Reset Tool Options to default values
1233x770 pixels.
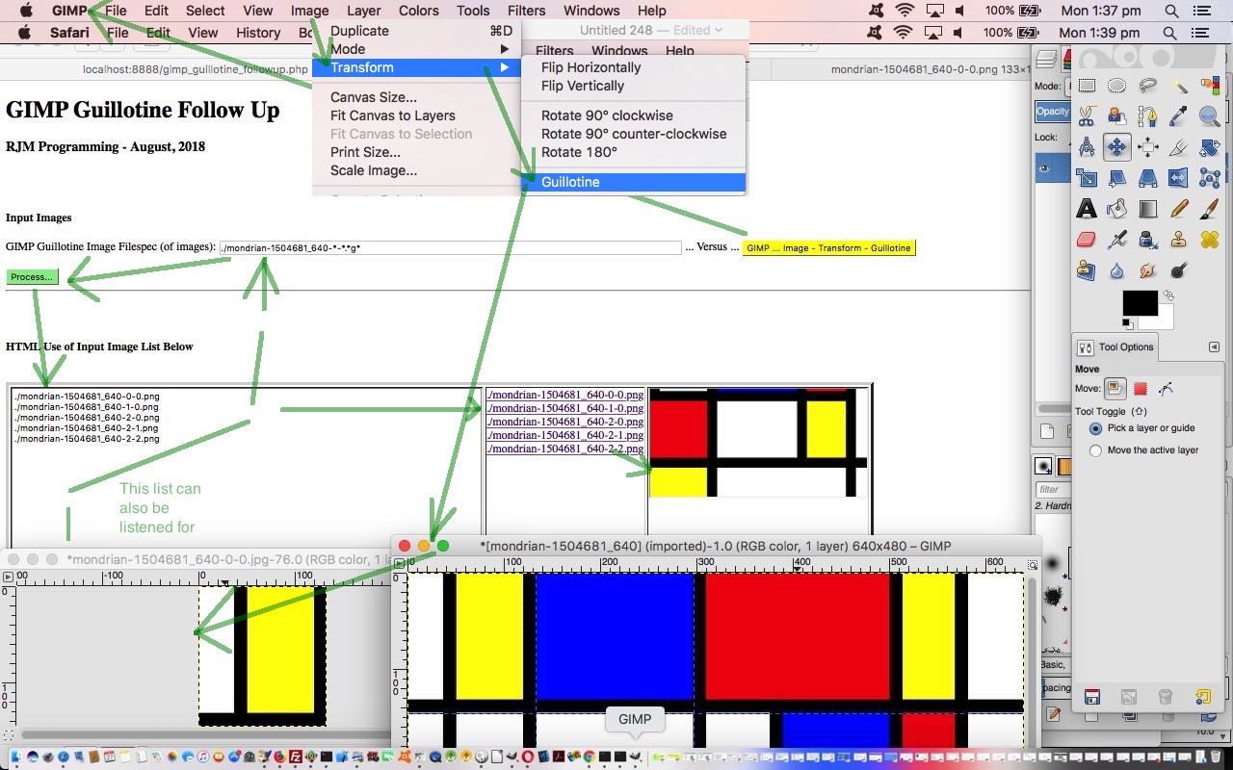pos(1203,696)
